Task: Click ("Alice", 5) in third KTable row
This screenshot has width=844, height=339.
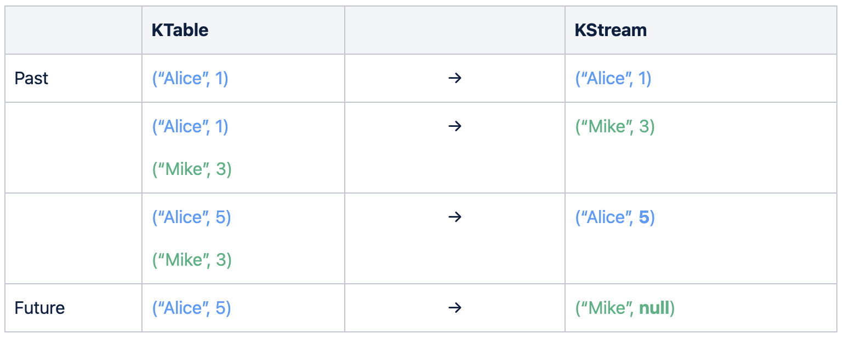Action: coord(191,218)
